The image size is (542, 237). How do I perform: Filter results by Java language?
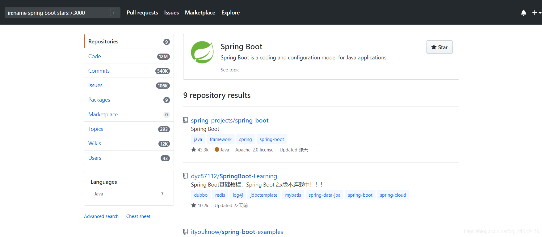(129, 194)
